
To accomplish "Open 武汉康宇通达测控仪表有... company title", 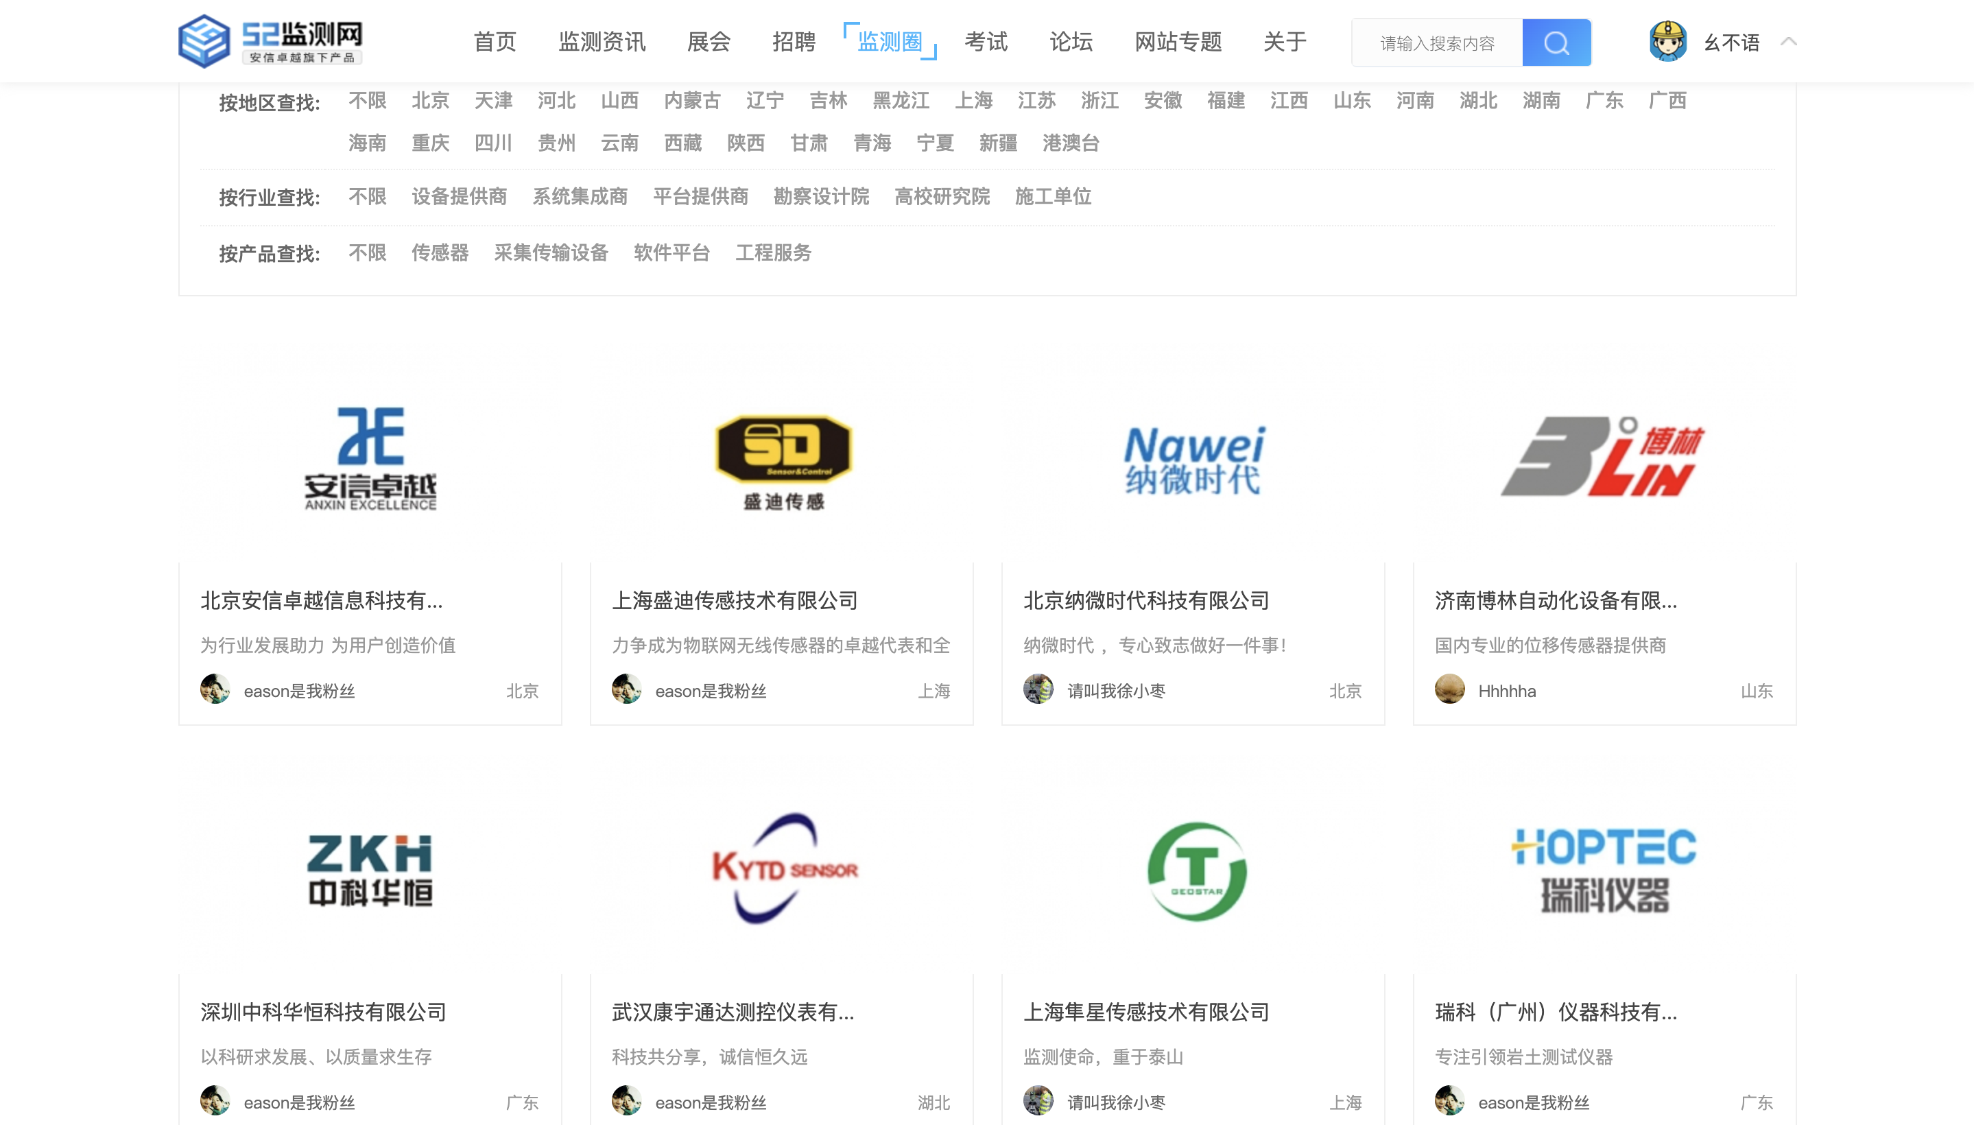I will click(x=733, y=1013).
